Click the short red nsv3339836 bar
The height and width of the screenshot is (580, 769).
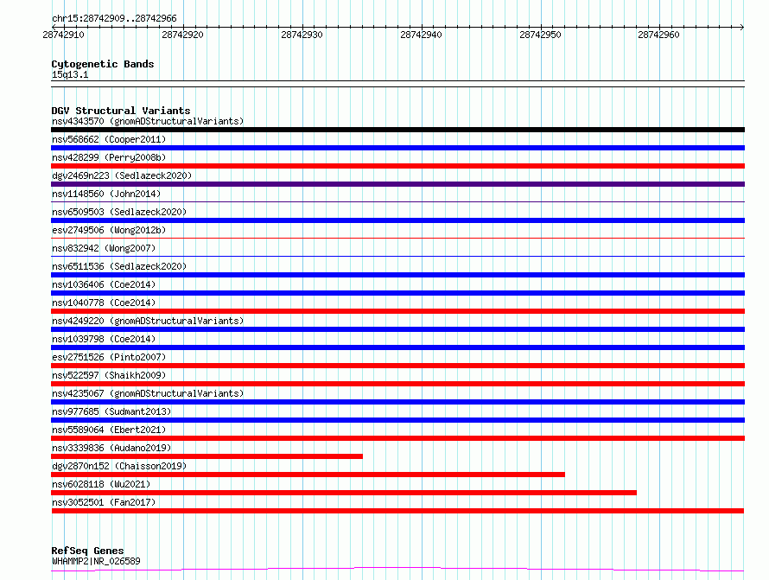pos(207,456)
